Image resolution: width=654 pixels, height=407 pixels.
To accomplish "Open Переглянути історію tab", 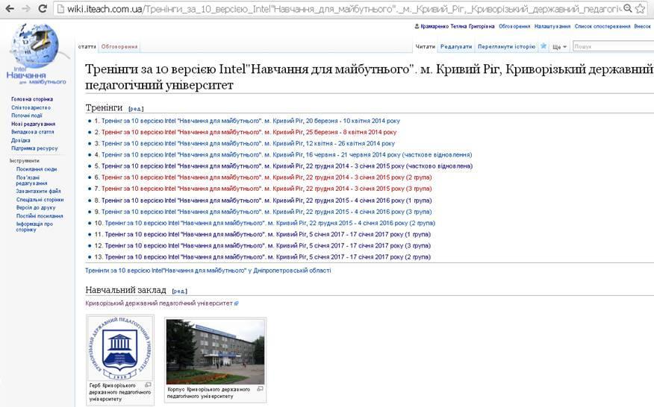I will pos(506,47).
